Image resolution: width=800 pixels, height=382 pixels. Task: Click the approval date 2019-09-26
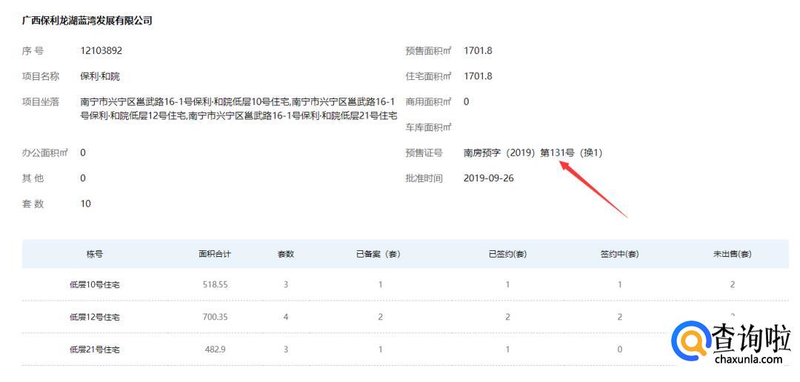(488, 178)
